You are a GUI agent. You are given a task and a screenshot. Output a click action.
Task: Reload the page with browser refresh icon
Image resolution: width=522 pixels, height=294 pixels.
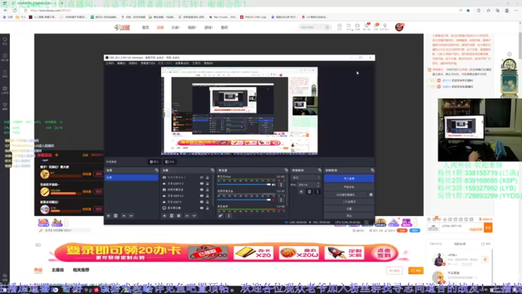coord(14,10)
